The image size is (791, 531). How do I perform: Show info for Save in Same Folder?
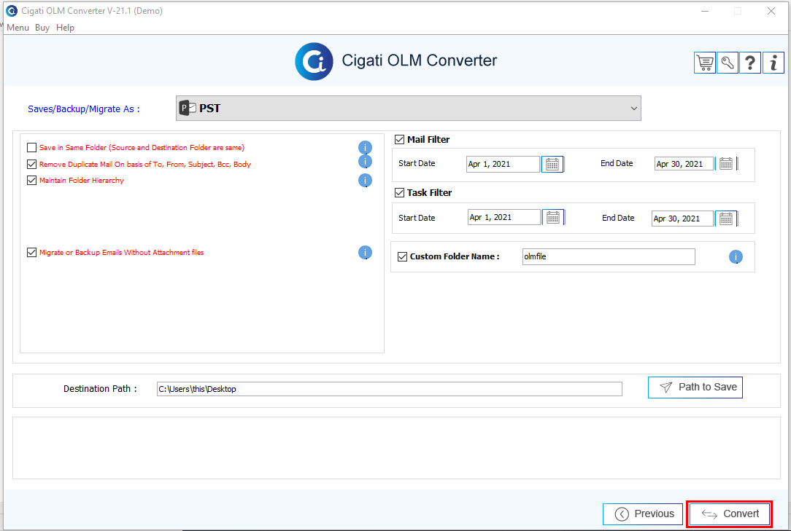pyautogui.click(x=366, y=148)
